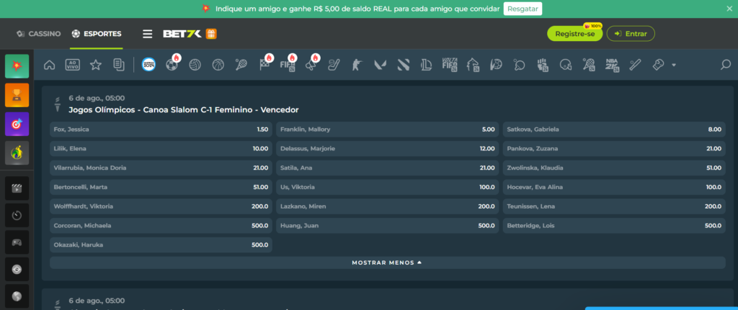The height and width of the screenshot is (310, 738).
Task: Select the basketball sport icon
Action: (218, 65)
